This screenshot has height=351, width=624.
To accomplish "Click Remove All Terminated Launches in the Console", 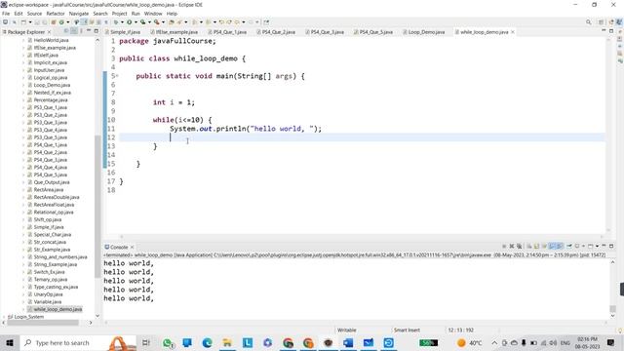I will (520, 246).
